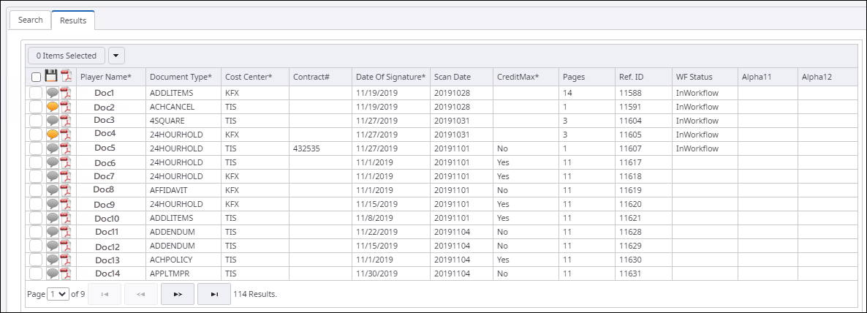Click the orange comment bubble for Doc2
This screenshot has height=313, width=867.
coord(53,107)
